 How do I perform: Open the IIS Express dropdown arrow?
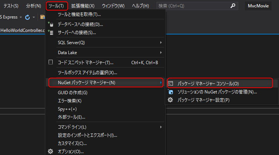pyautogui.click(x=21, y=17)
